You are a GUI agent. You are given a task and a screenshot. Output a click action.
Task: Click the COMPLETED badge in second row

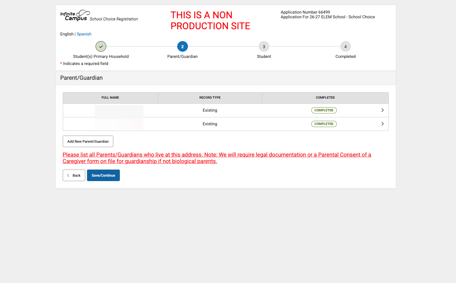[x=324, y=124]
